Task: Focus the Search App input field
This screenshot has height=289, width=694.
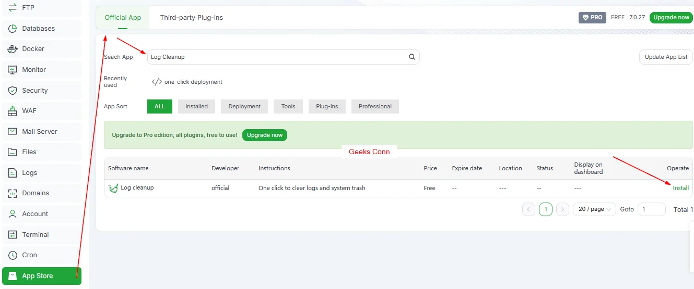Action: coord(283,57)
